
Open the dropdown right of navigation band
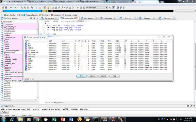[185, 11]
